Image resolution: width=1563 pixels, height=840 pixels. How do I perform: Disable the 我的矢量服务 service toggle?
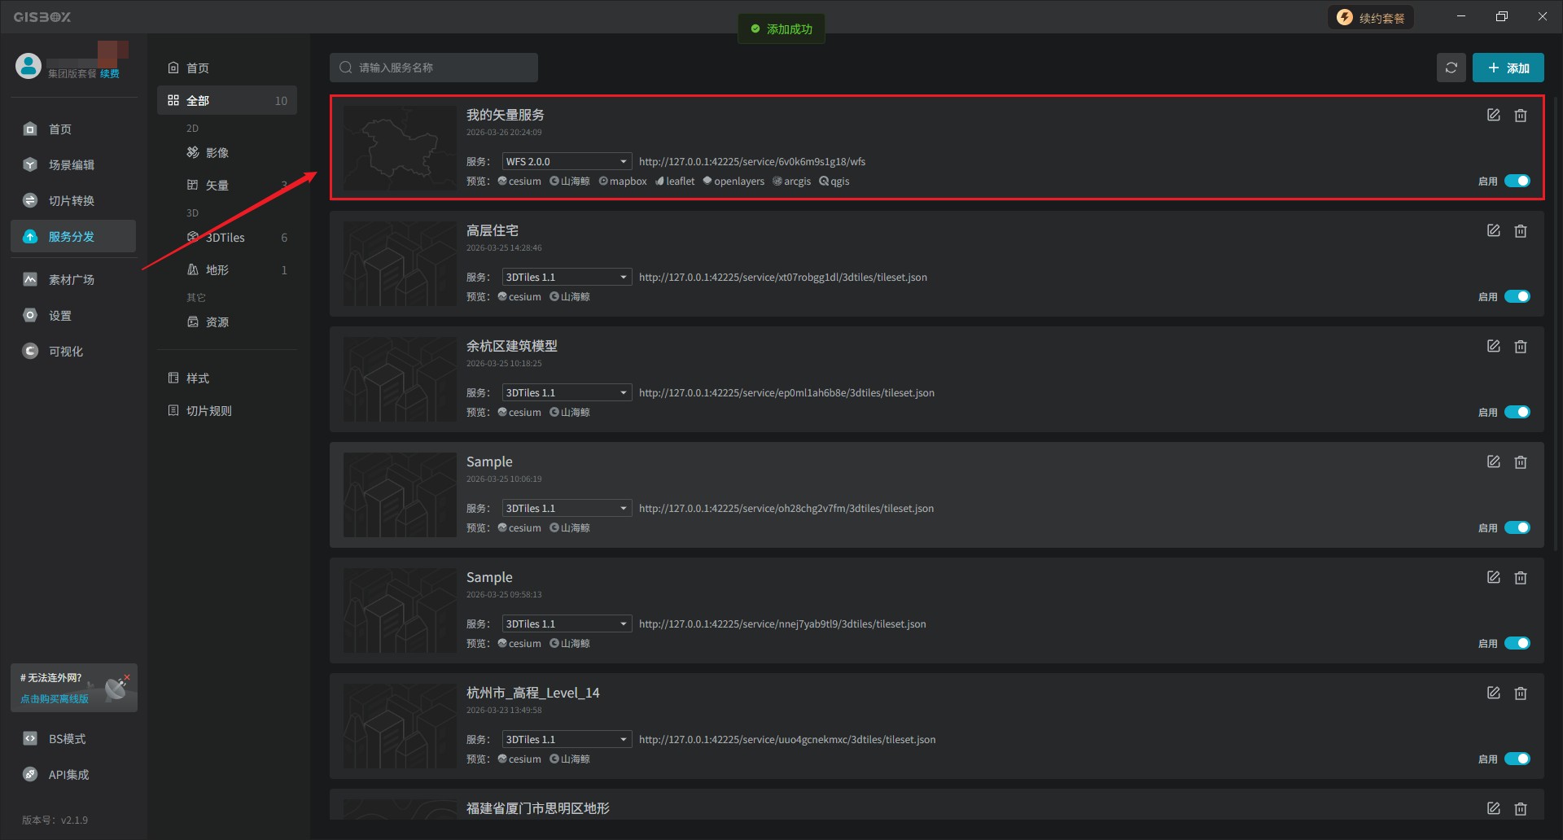click(x=1517, y=181)
